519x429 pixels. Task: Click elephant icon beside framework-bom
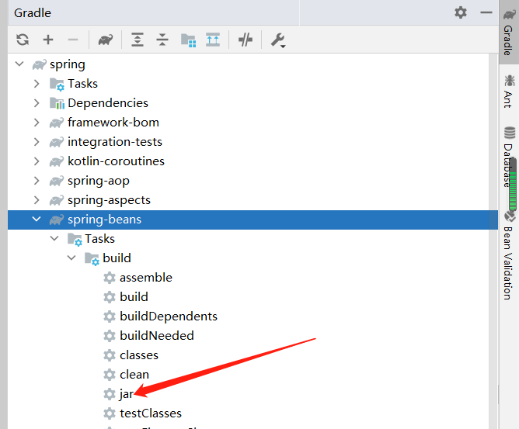coord(57,123)
